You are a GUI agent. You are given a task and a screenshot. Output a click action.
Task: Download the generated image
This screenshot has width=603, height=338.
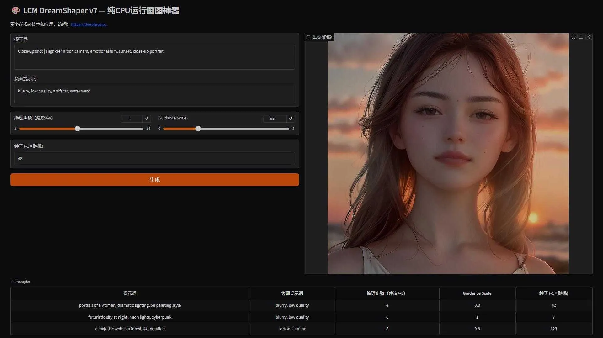[581, 37]
